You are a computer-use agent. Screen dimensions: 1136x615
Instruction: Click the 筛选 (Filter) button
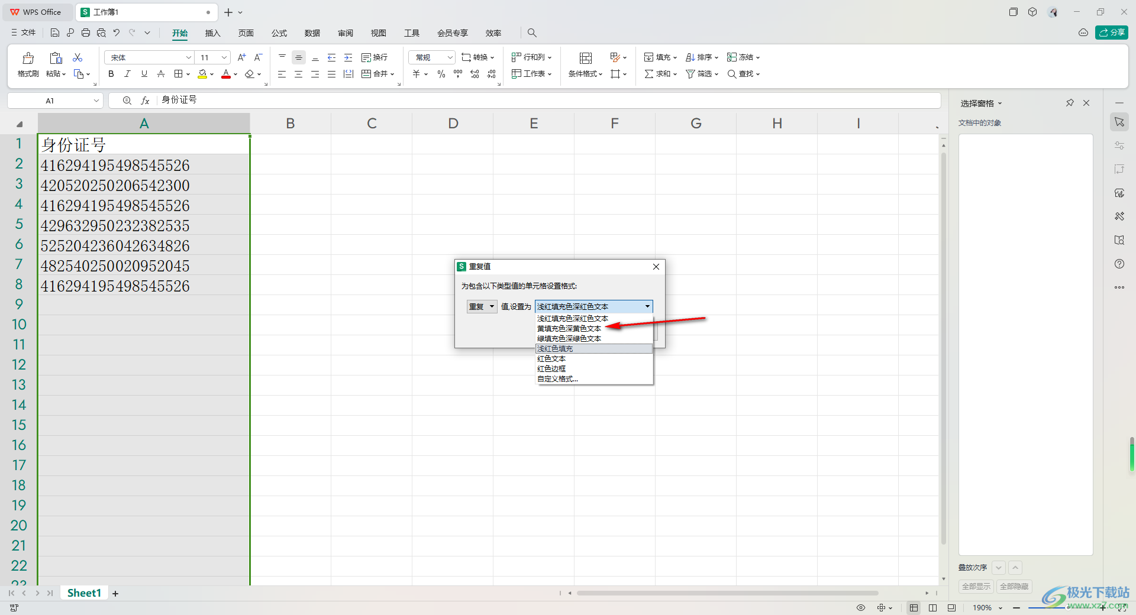[702, 74]
